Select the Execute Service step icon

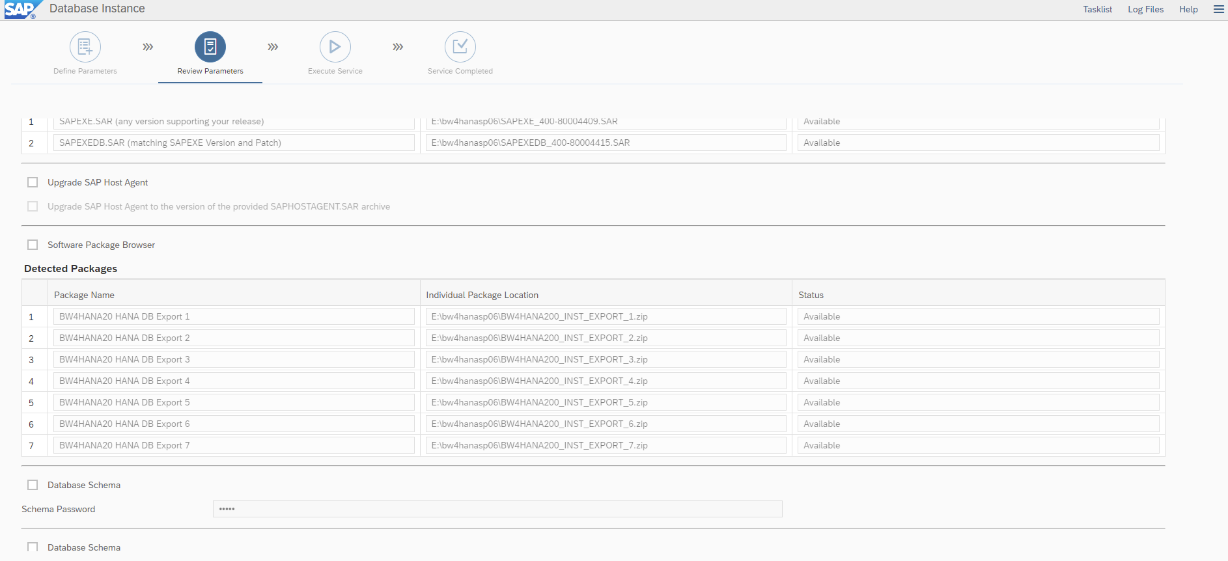pyautogui.click(x=335, y=47)
